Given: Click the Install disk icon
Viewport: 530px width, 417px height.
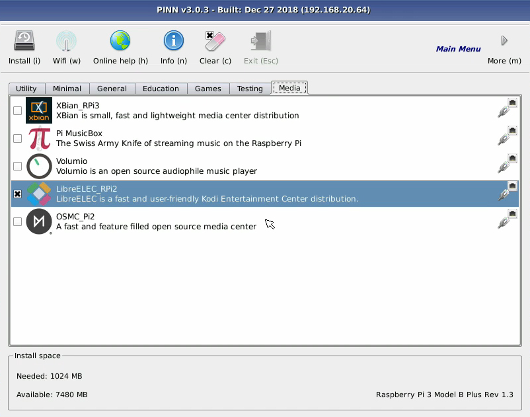Looking at the screenshot, I should point(24,42).
